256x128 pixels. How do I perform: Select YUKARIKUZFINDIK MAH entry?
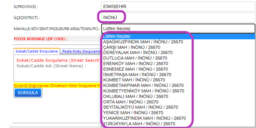144,118
